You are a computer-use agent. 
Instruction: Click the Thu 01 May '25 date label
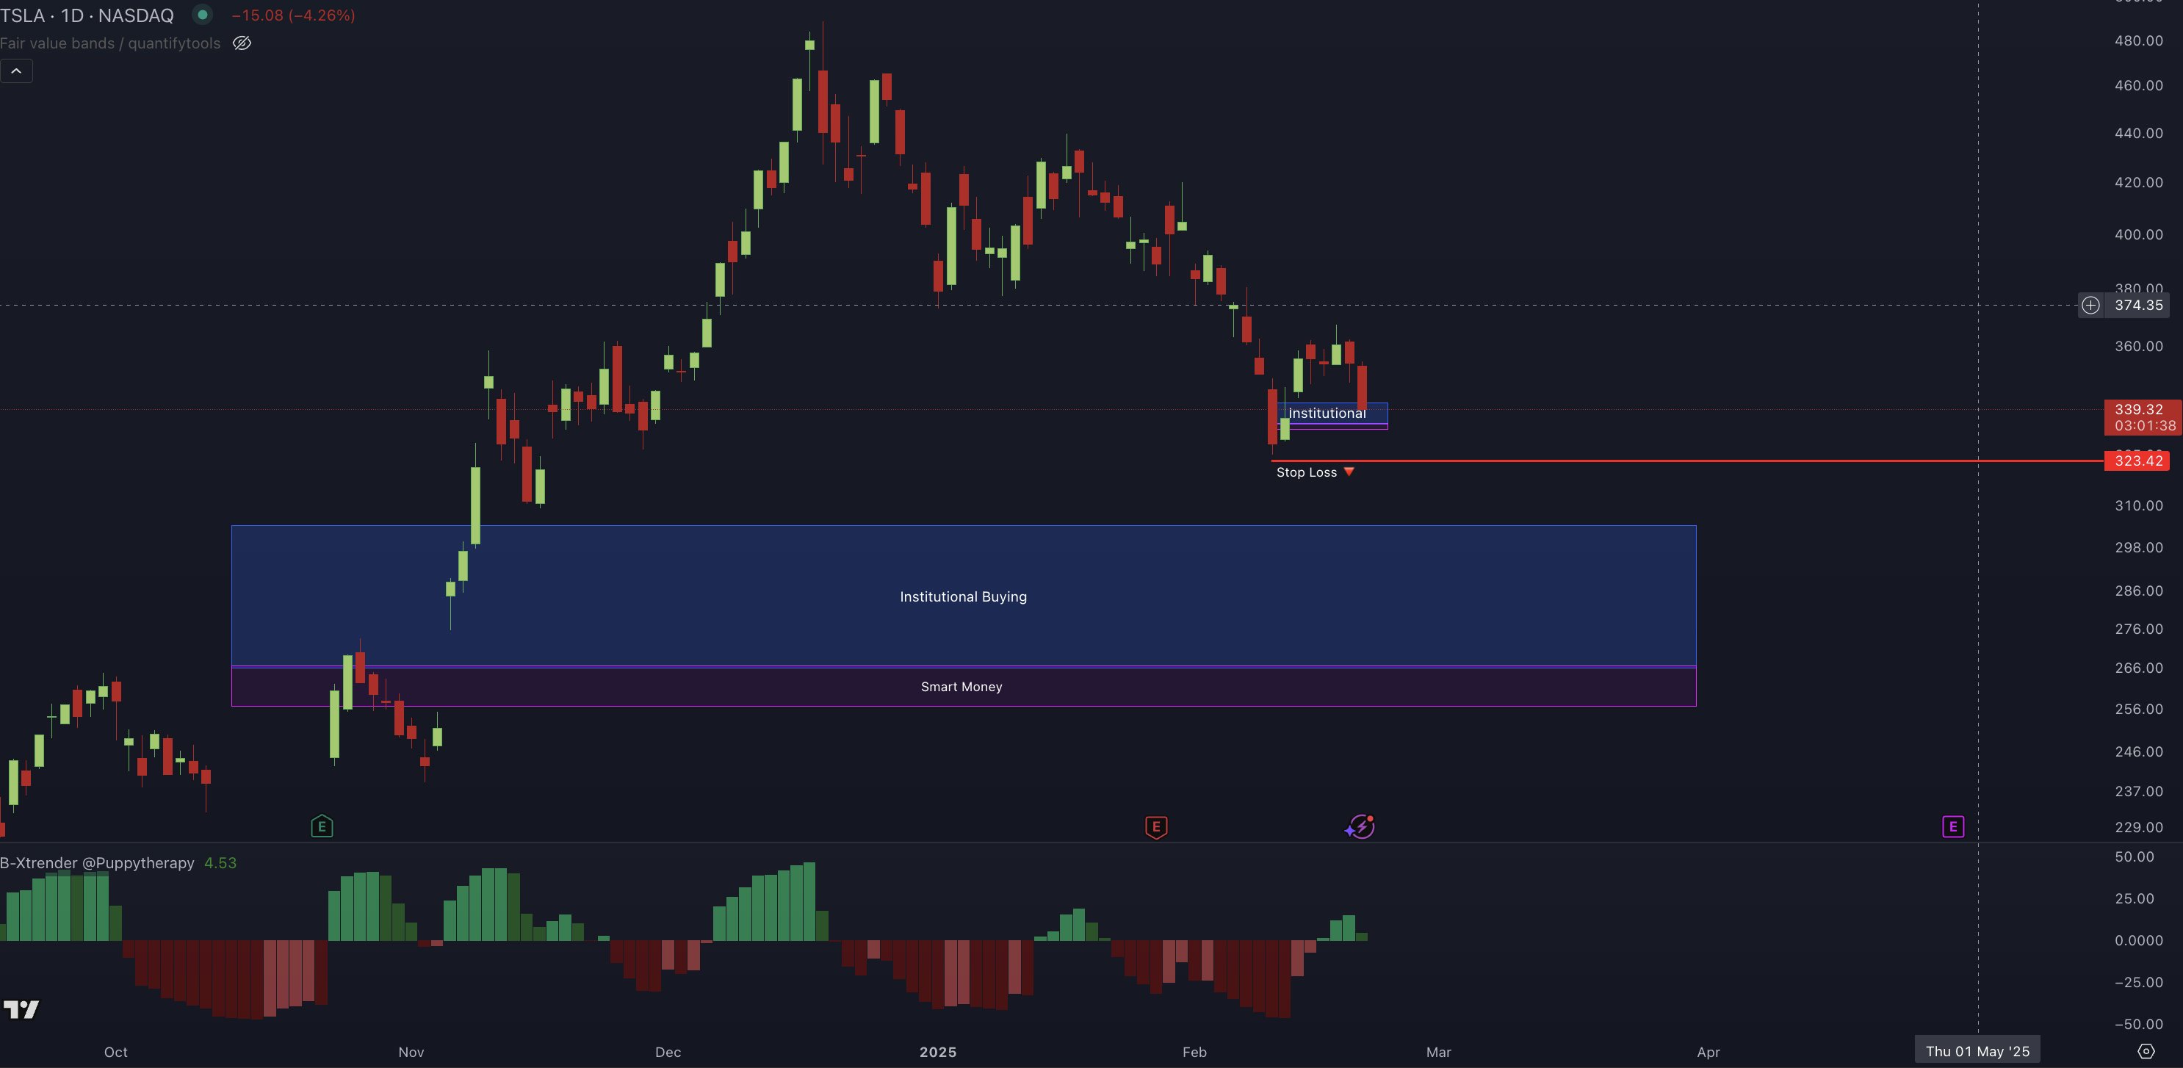(1977, 1051)
